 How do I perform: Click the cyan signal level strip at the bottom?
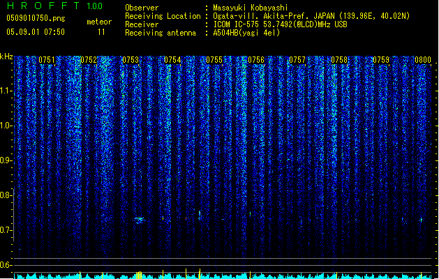pos(223,276)
